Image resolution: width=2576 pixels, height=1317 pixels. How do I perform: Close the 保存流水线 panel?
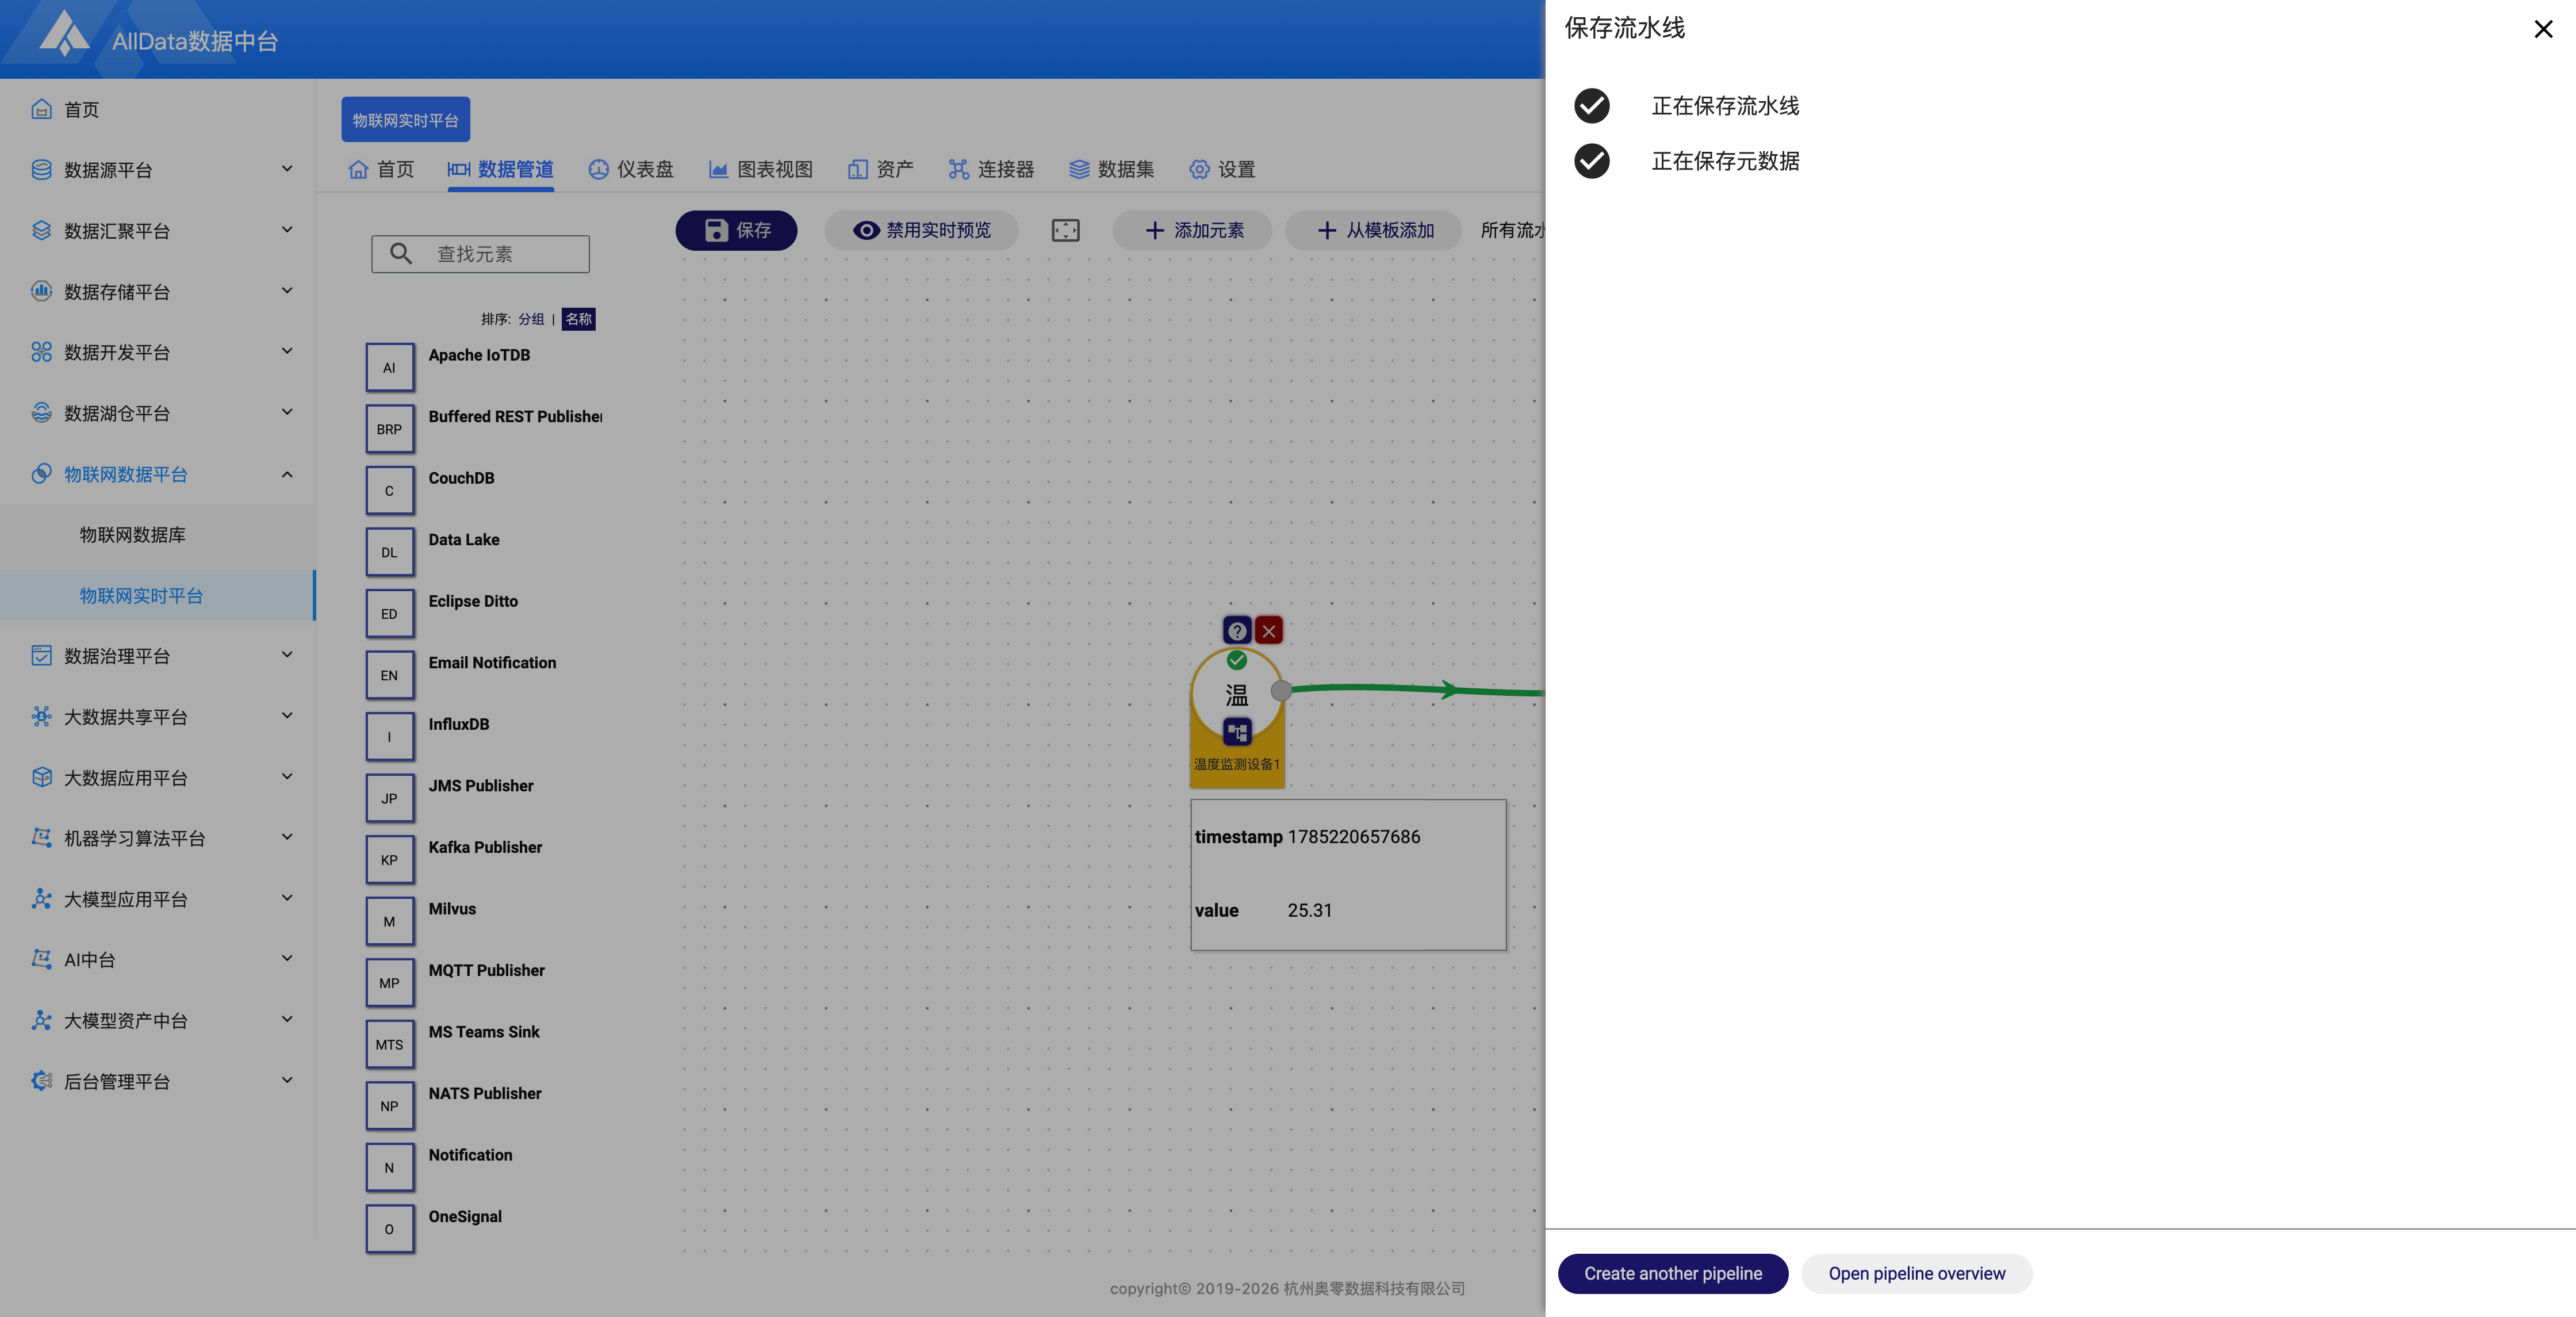pos(2543,29)
